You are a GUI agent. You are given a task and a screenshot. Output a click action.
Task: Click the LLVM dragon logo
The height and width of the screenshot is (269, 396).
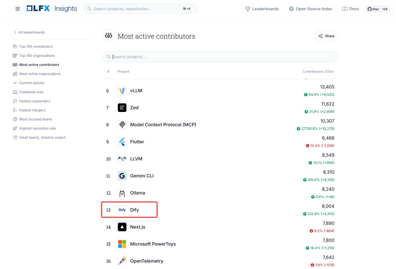coord(122,159)
